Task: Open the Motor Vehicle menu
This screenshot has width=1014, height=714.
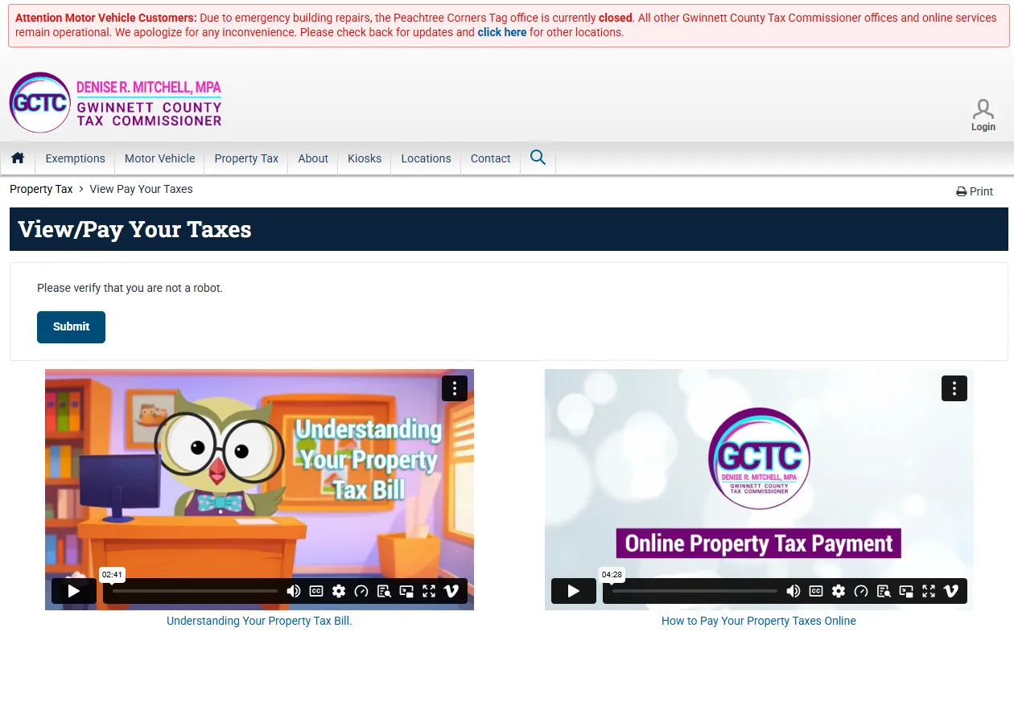Action: [159, 158]
